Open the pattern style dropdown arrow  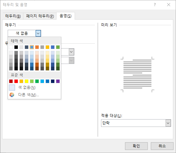point(71,52)
